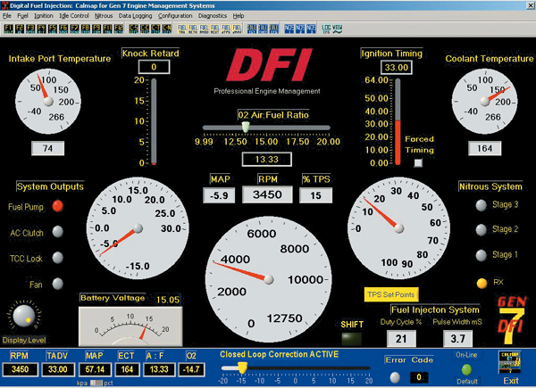Click the Display Level knob

[x=23, y=316]
